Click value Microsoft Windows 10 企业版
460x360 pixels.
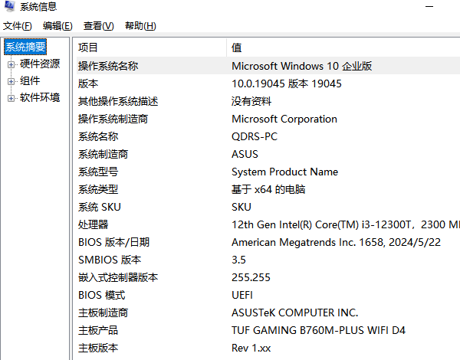pos(301,66)
